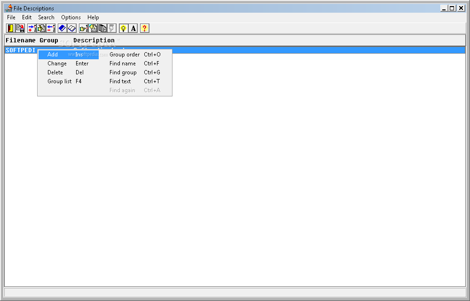Viewport: 470px width, 301px height.
Task: Choose Change from the context menu
Action: (68, 63)
